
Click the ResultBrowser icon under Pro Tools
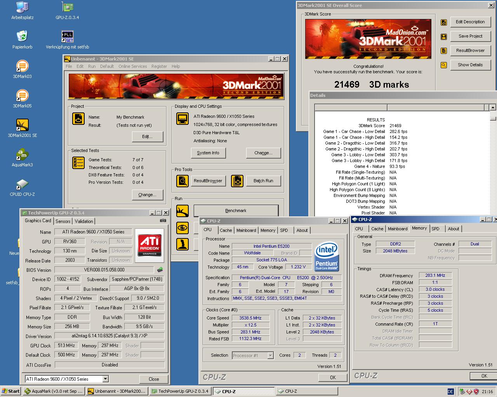tap(182, 181)
